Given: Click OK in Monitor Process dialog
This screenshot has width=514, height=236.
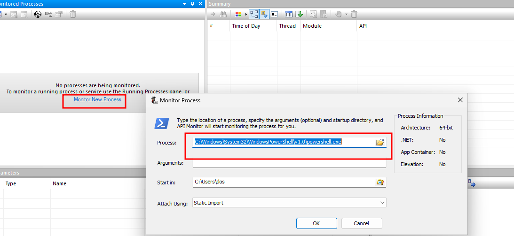Looking at the screenshot, I should [x=316, y=223].
